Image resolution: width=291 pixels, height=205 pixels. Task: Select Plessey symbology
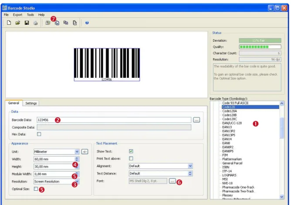227,195
